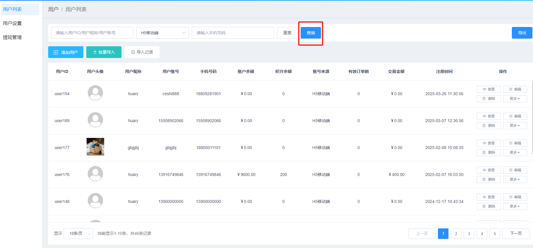
Task: Open the 导入记录 import records
Action: pyautogui.click(x=142, y=52)
